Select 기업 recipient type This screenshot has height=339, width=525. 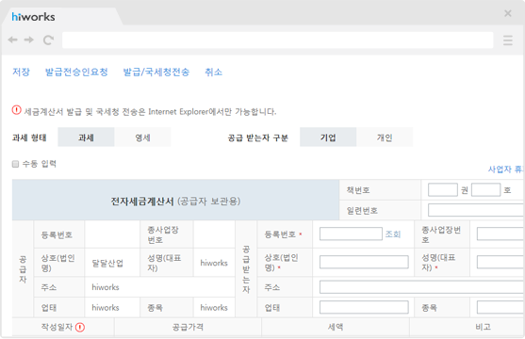tap(328, 137)
